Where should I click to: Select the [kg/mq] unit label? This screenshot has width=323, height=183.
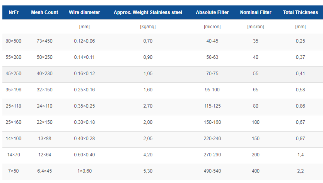(x=148, y=27)
